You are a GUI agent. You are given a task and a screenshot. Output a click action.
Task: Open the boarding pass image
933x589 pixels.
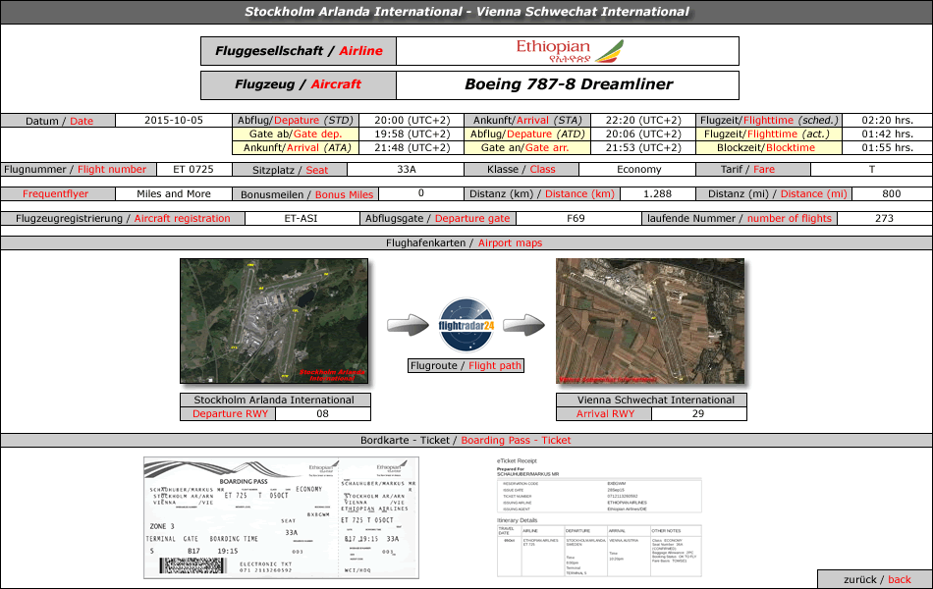(x=282, y=517)
